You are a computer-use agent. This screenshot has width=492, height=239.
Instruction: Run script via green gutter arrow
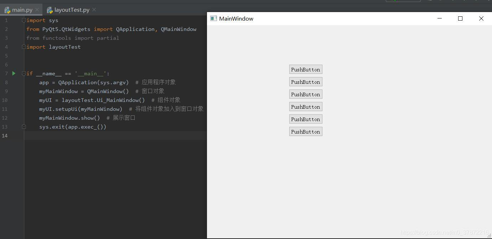tap(14, 74)
